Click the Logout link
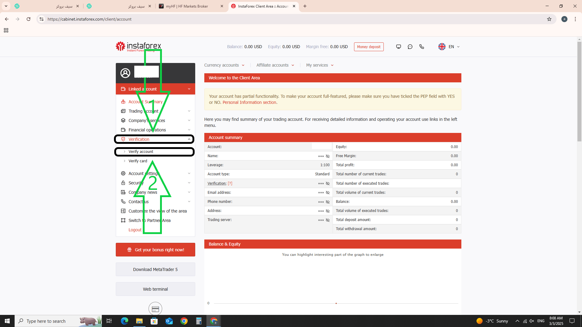This screenshot has height=327, width=582. [x=135, y=230]
